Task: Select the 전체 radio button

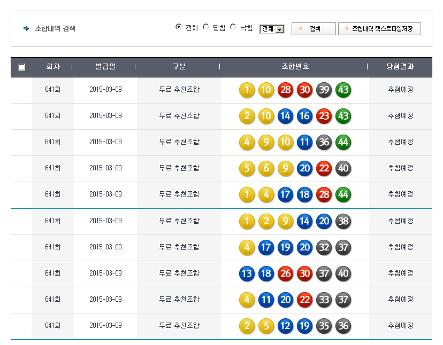Action: 179,27
